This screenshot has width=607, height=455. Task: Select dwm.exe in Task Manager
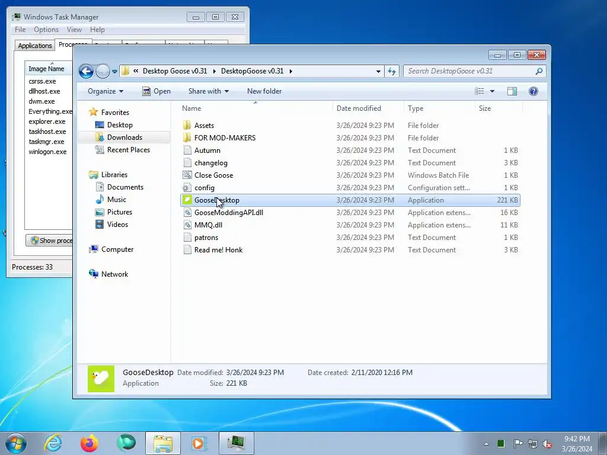pos(41,101)
